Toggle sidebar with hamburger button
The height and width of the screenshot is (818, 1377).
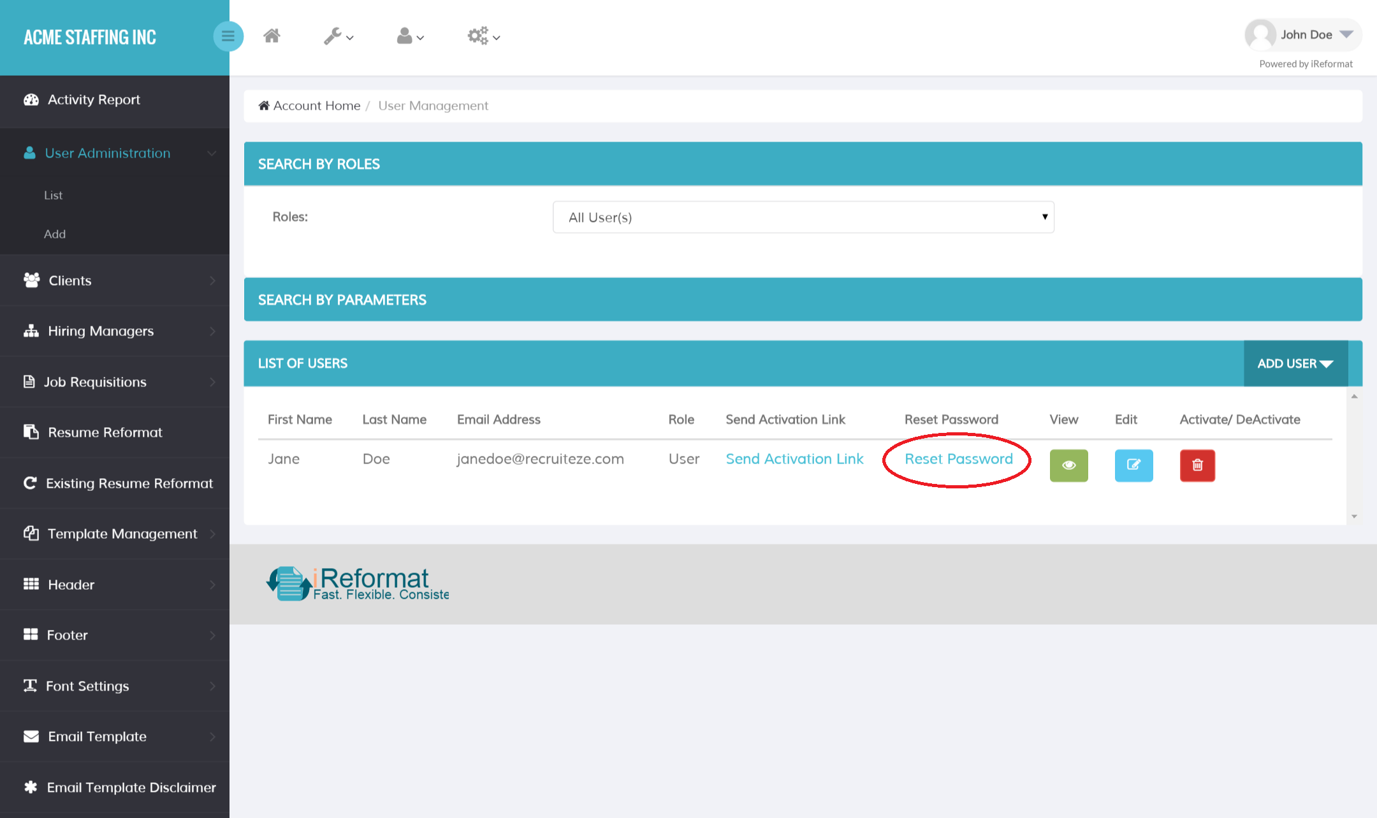[x=228, y=36]
